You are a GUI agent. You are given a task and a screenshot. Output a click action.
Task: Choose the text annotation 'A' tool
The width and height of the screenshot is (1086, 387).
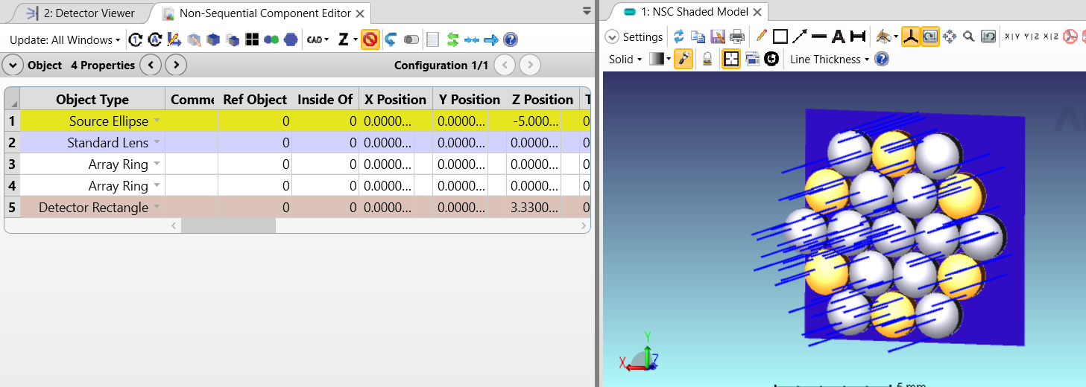pyautogui.click(x=838, y=36)
